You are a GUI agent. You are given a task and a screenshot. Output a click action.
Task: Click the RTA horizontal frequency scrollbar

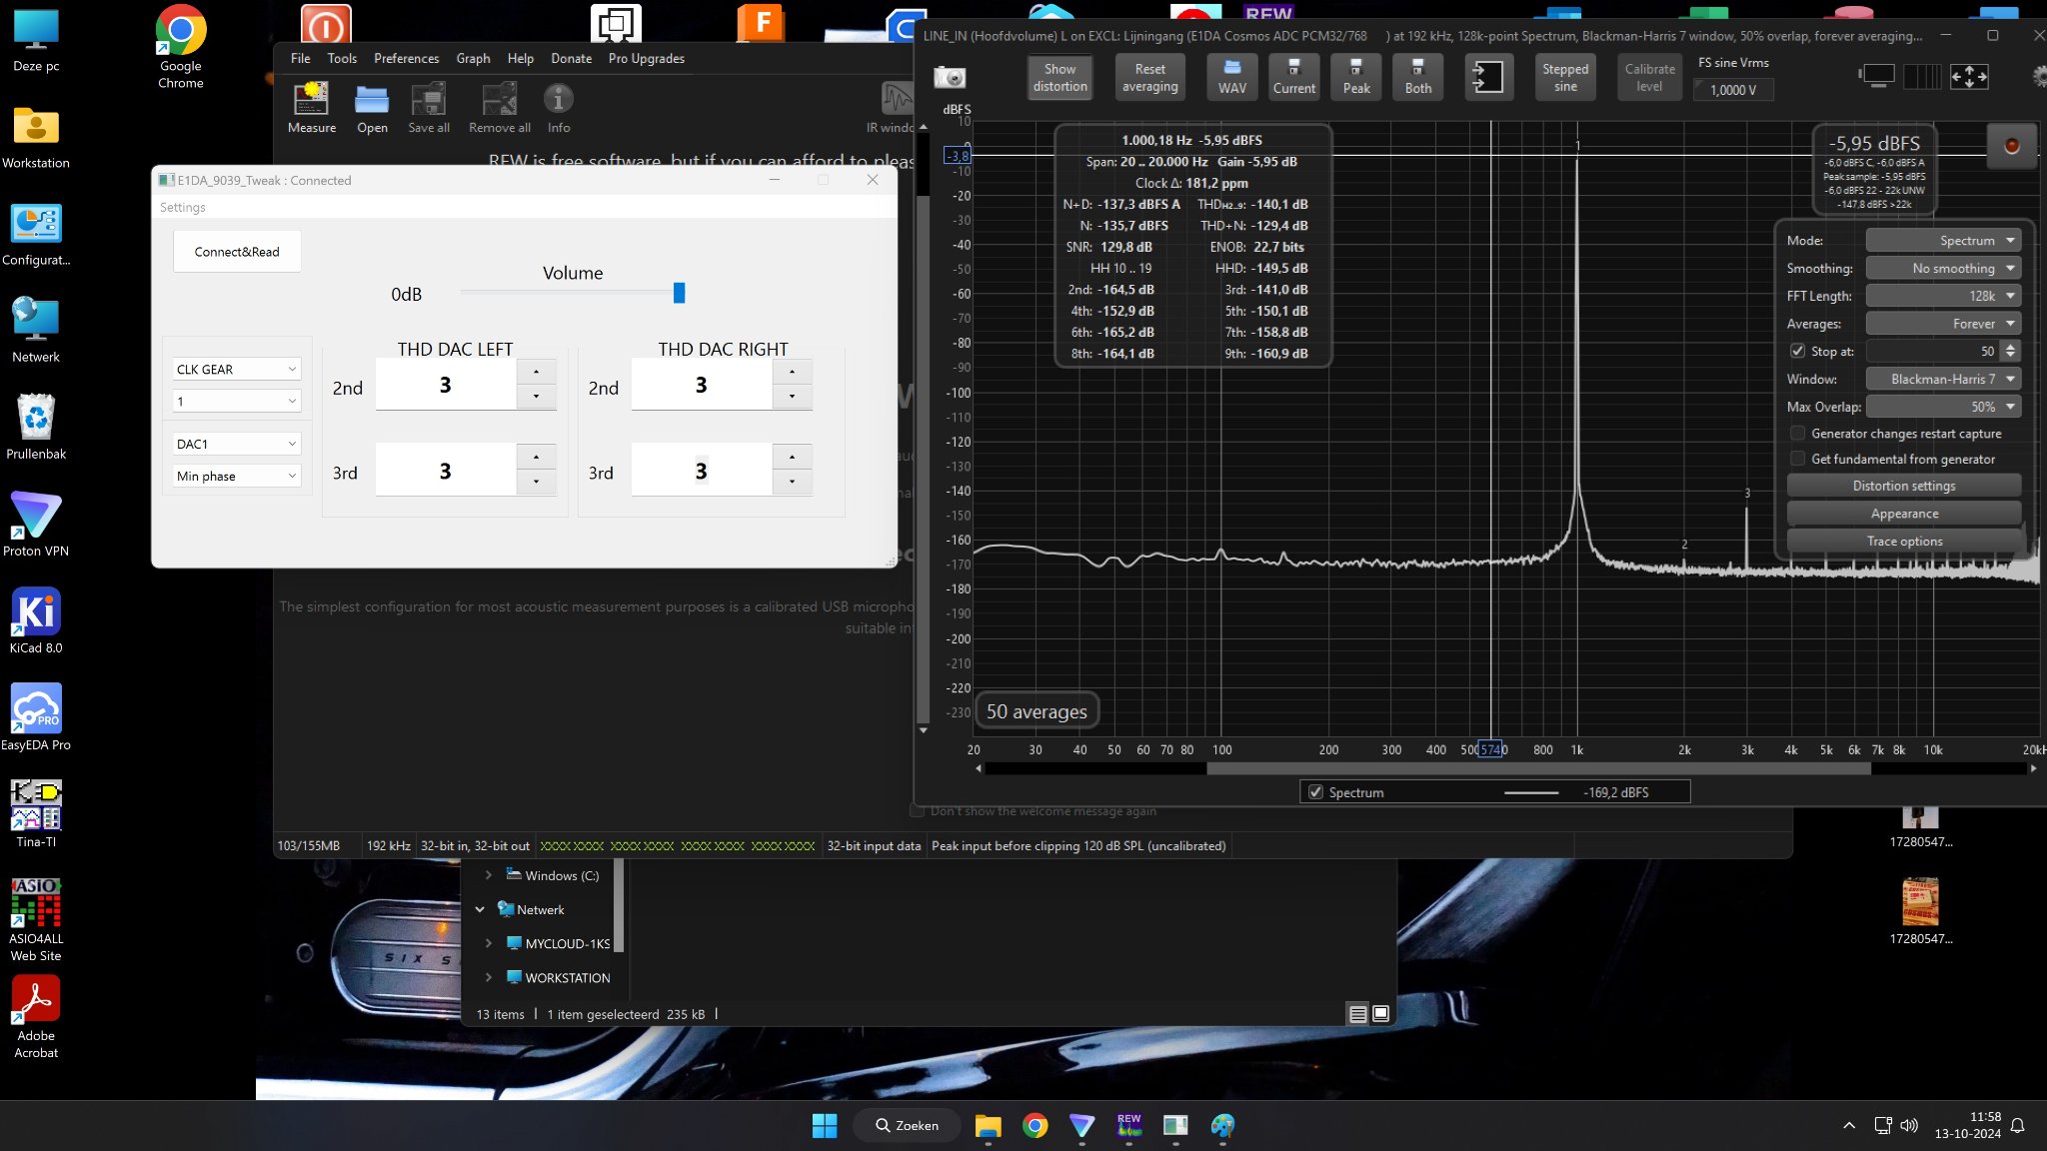click(x=1538, y=768)
